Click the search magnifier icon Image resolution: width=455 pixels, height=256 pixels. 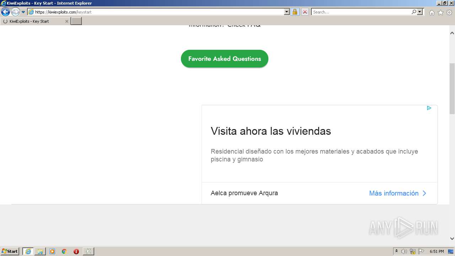pos(414,12)
